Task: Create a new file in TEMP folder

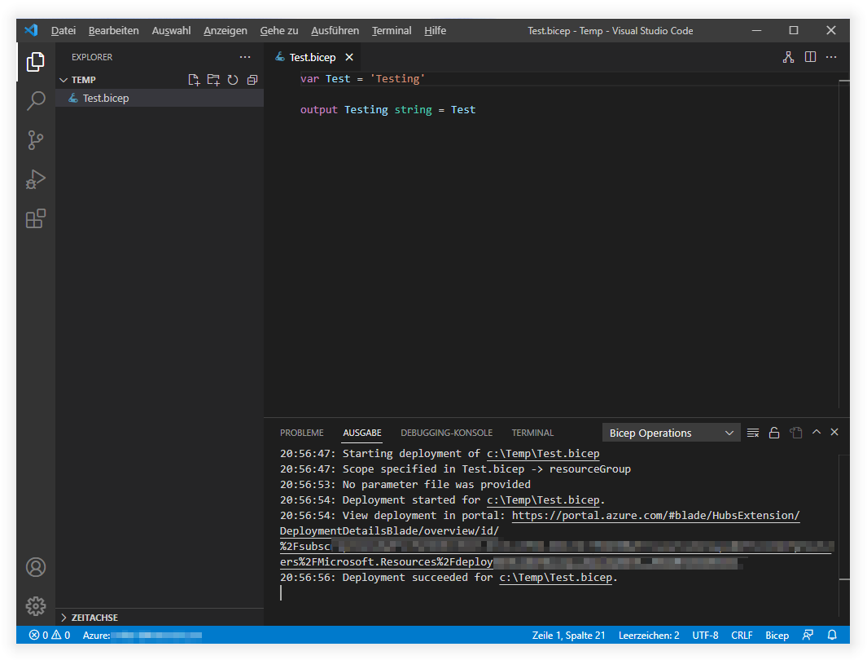Action: 194,79
